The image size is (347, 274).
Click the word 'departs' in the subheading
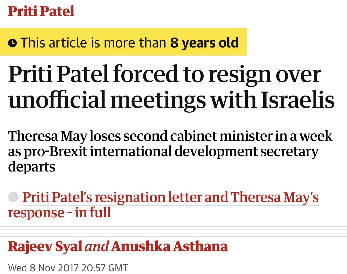[x=31, y=167]
